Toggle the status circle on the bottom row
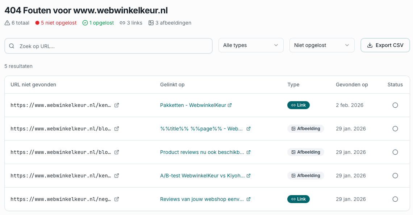 pos(395,199)
